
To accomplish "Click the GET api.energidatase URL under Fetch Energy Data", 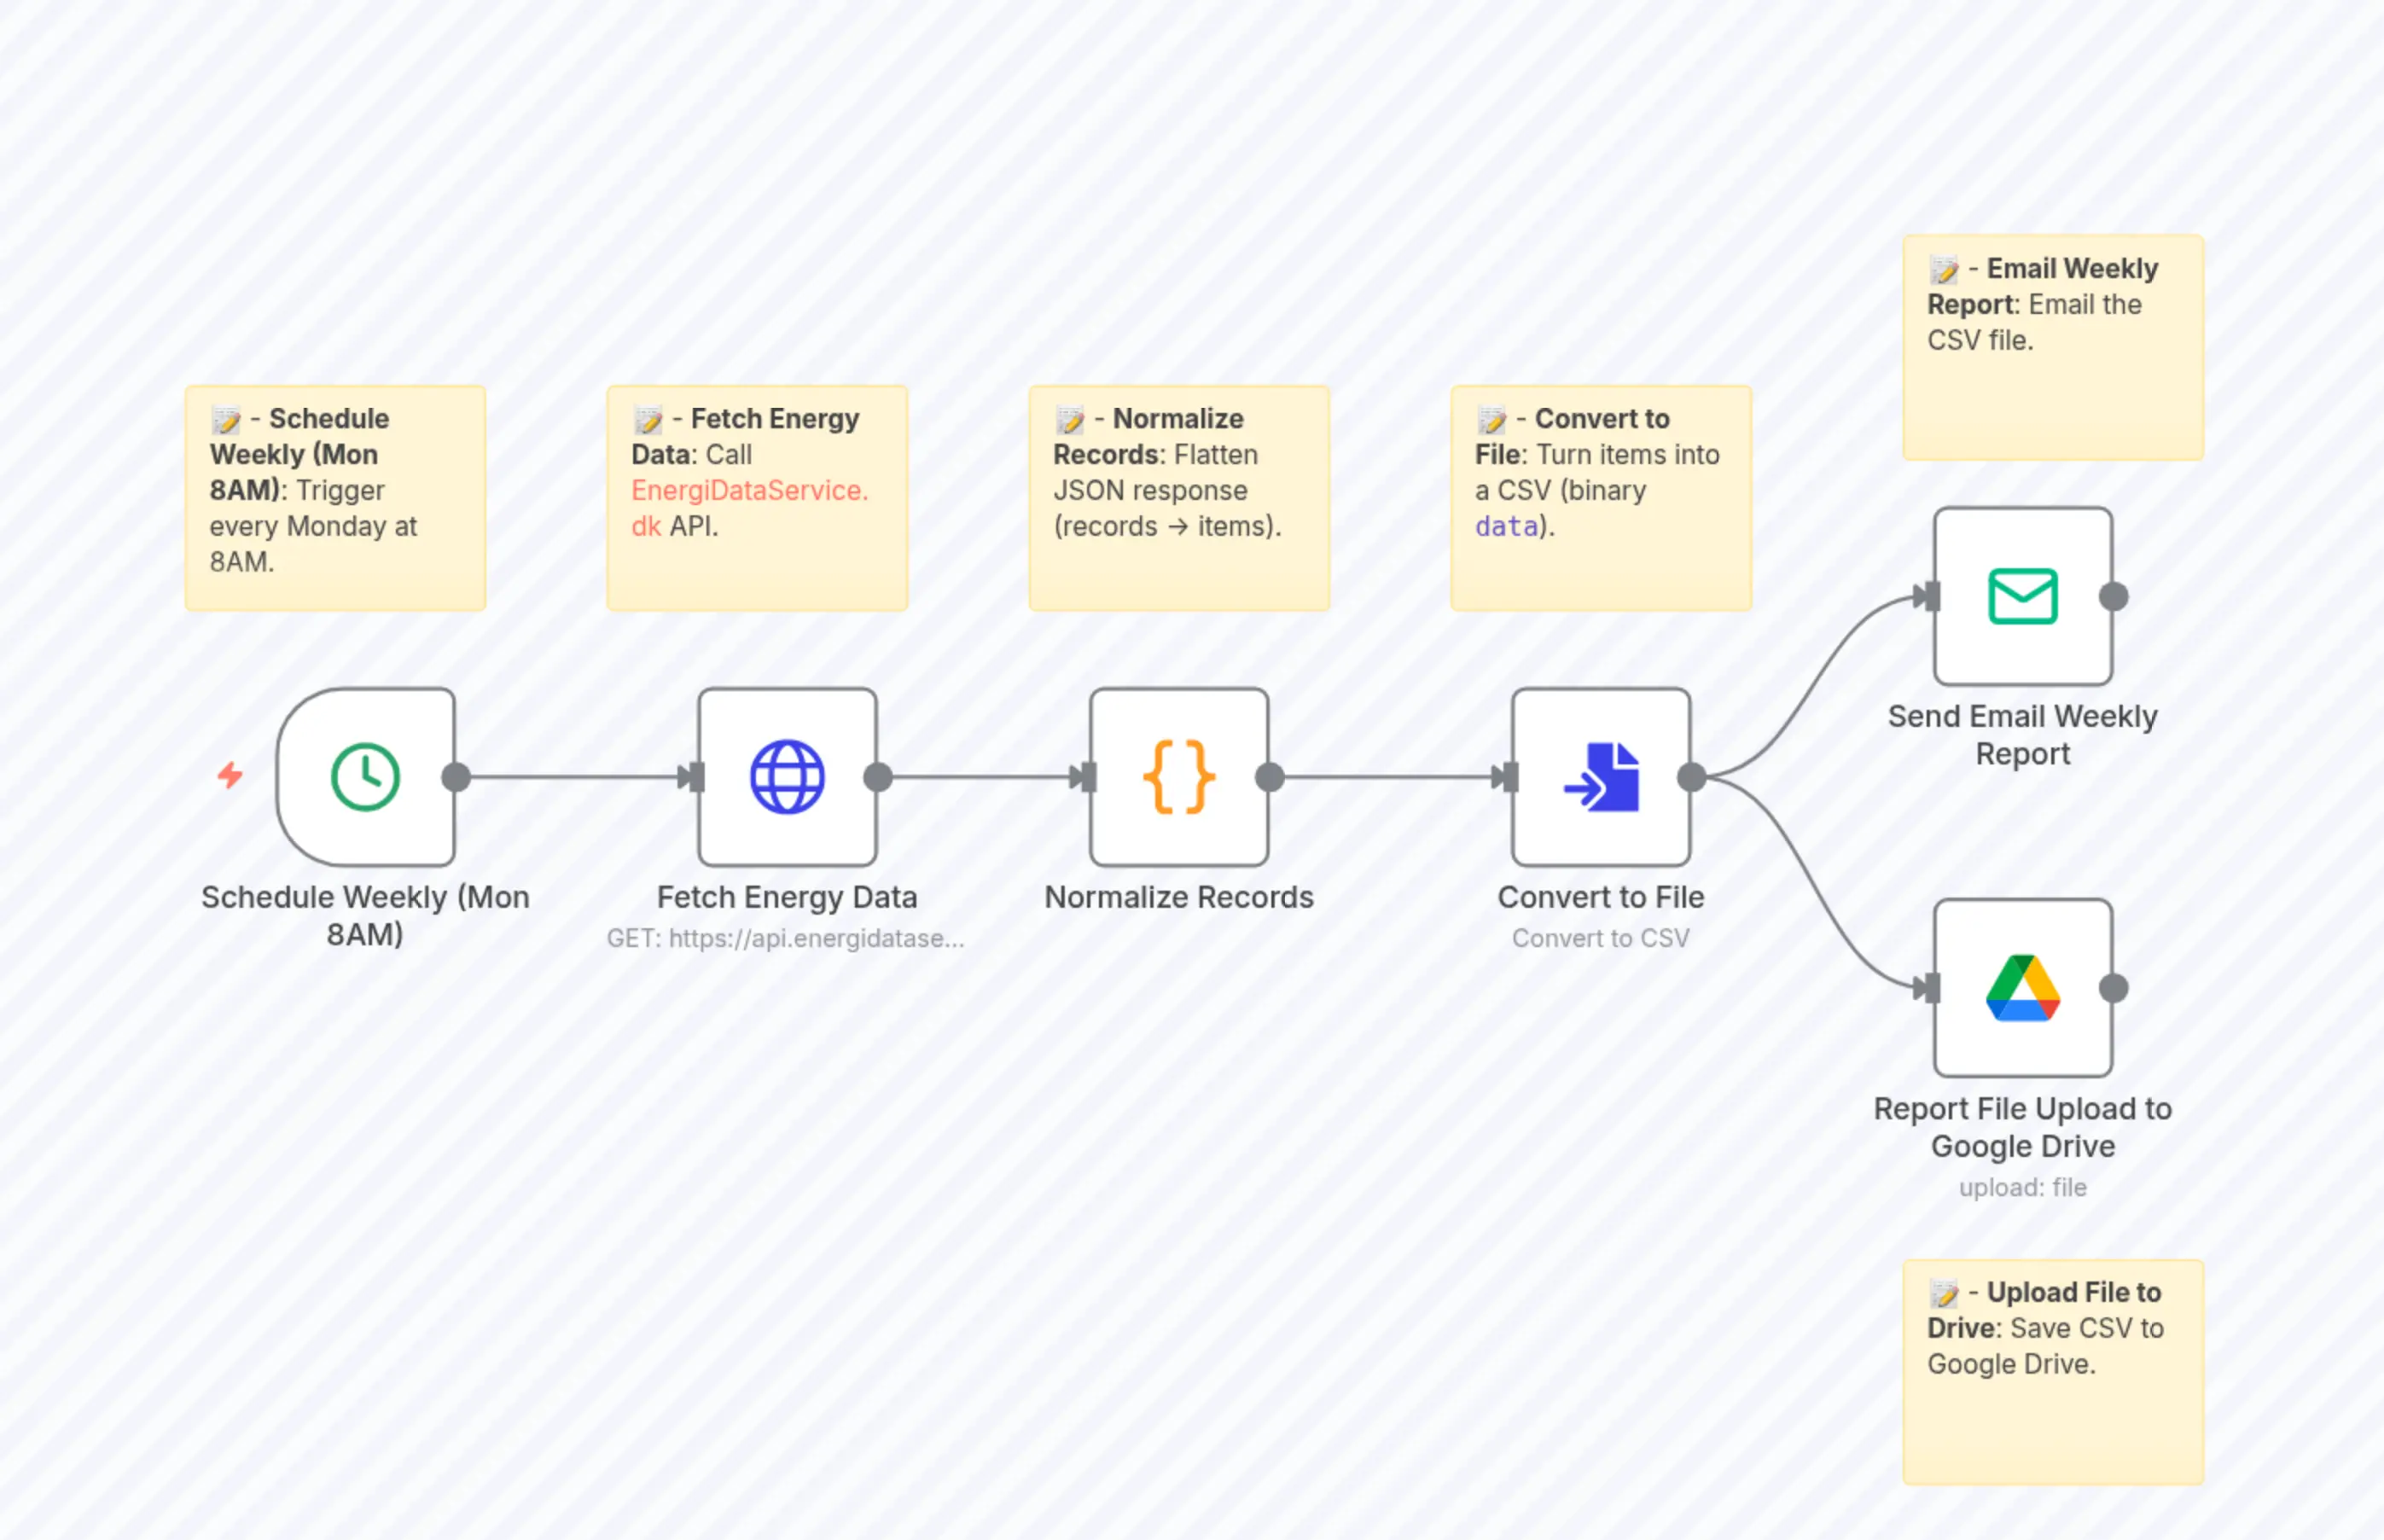I will tap(787, 938).
